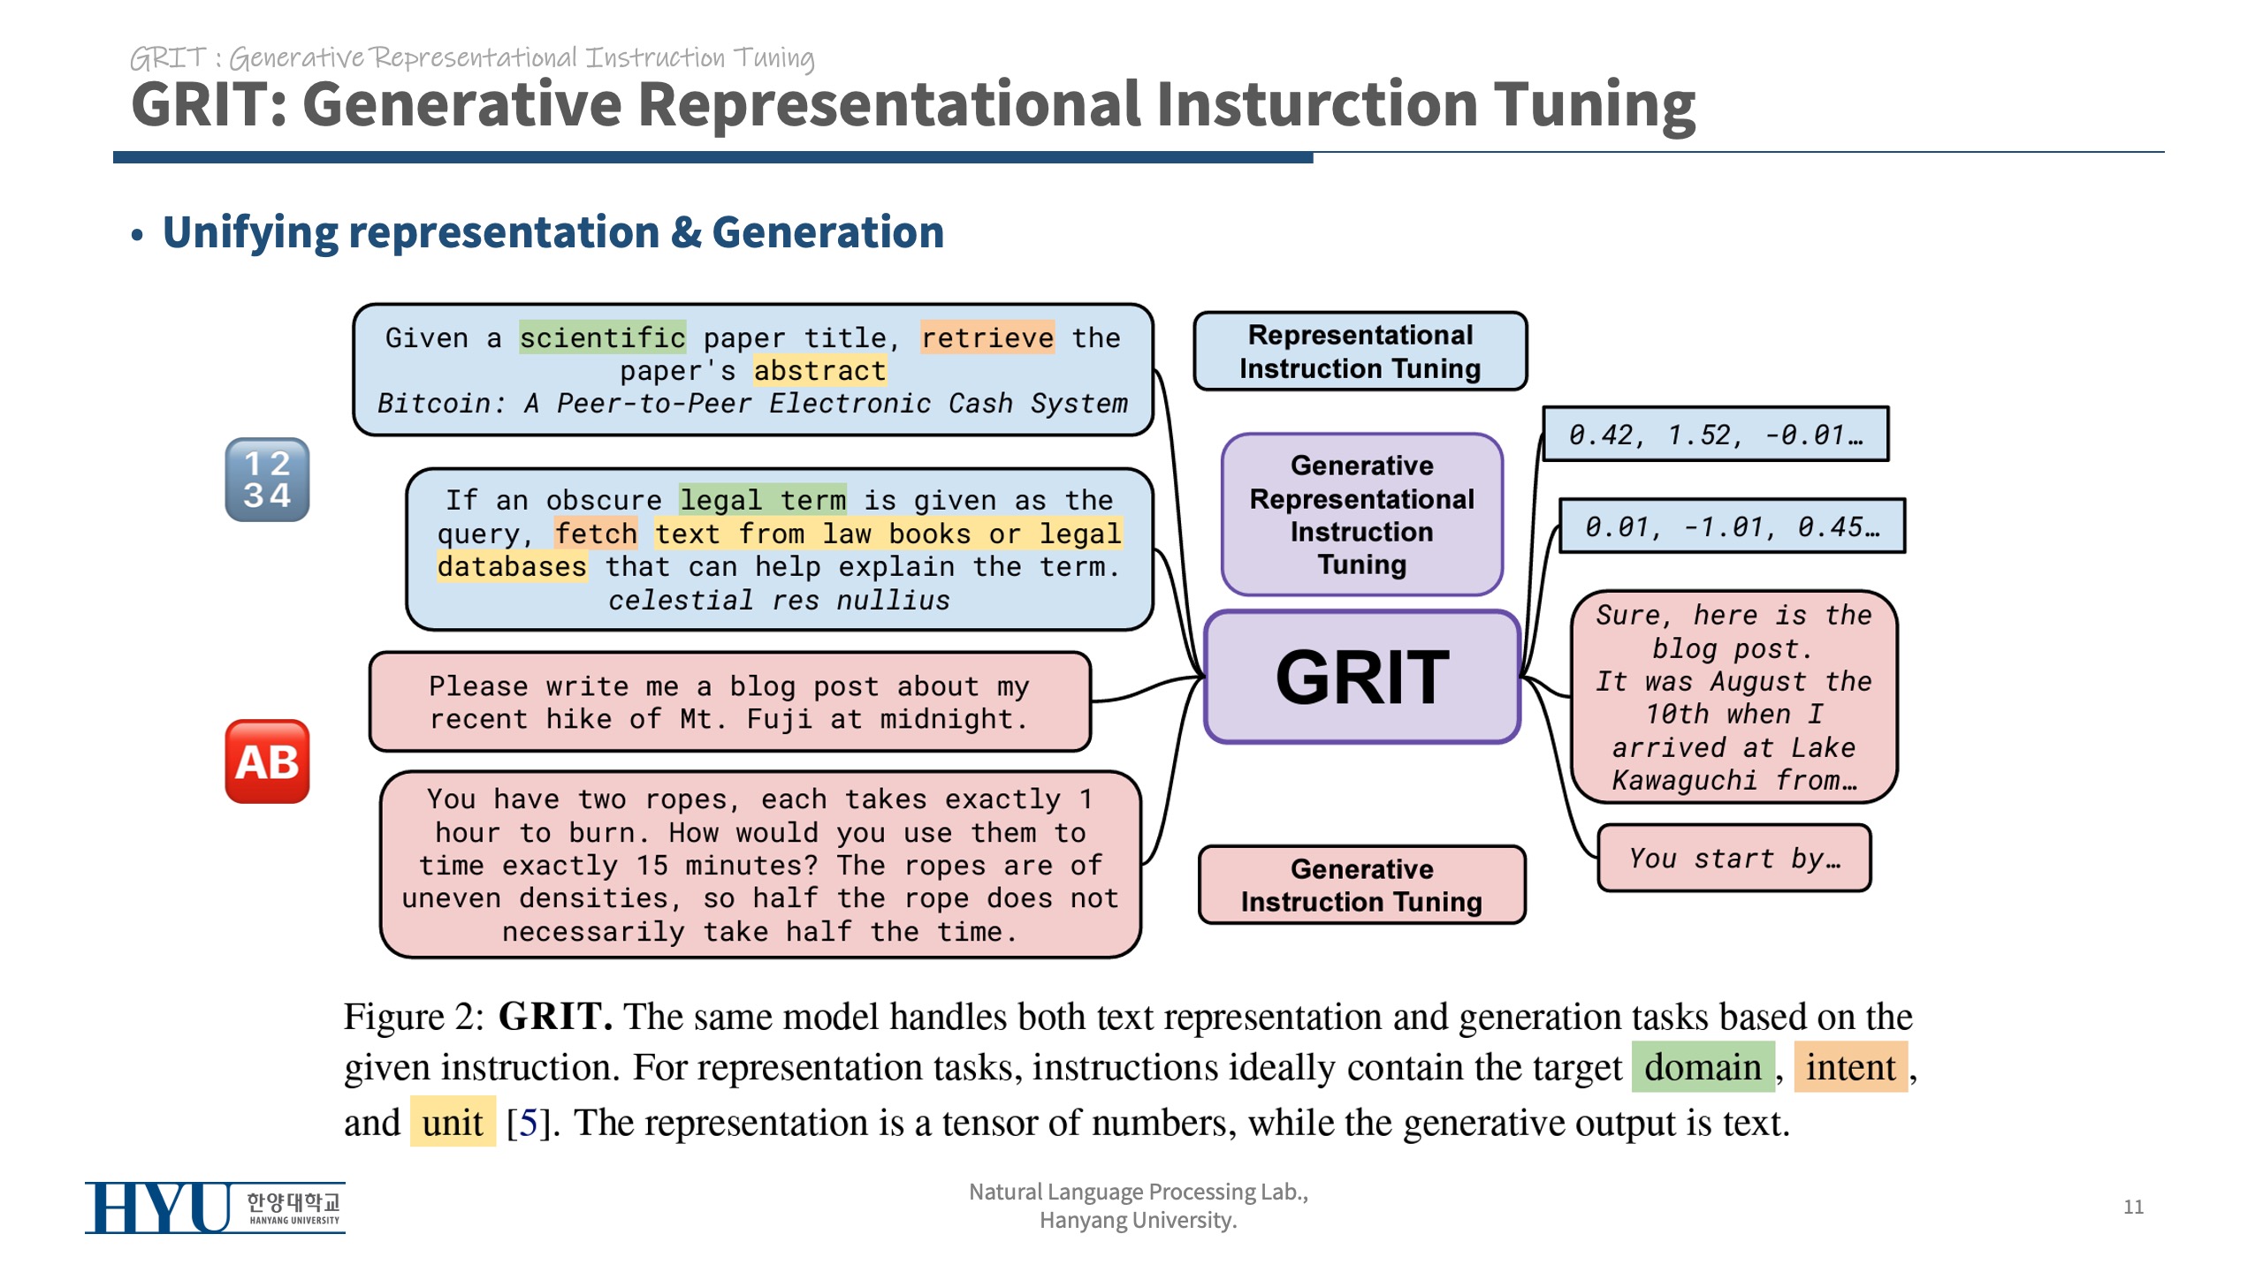Click the central GRIT model box
2263x1272 pixels.
[x=1361, y=678]
